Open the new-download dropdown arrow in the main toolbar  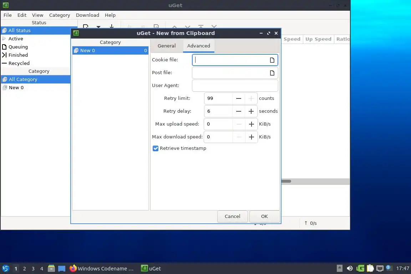pyautogui.click(x=98, y=27)
